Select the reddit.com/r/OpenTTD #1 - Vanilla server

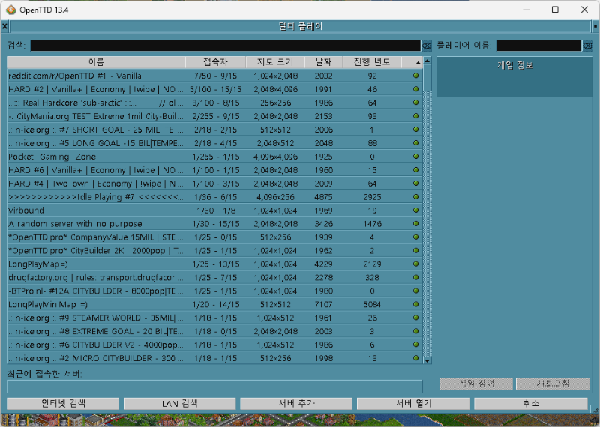pyautogui.click(x=214, y=76)
